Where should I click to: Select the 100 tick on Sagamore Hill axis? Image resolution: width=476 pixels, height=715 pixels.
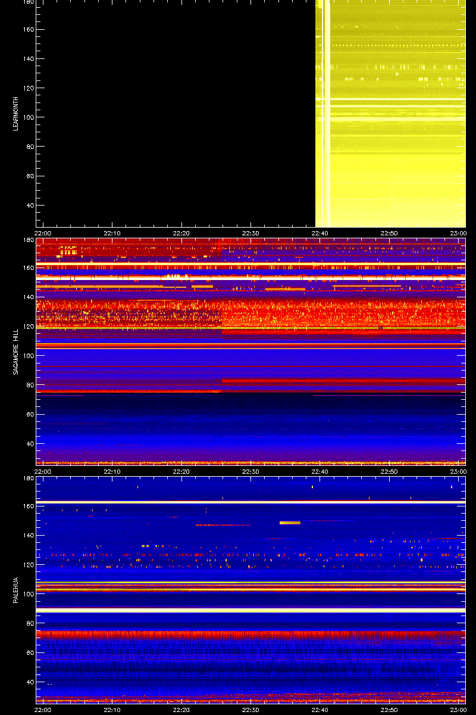click(29, 356)
